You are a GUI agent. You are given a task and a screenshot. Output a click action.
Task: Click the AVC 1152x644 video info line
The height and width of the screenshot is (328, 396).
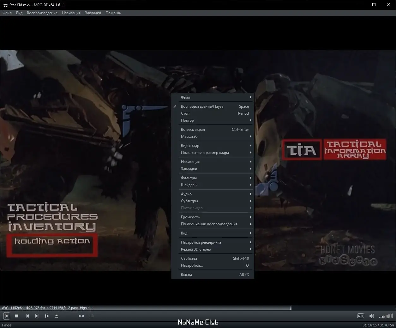coord(47,308)
